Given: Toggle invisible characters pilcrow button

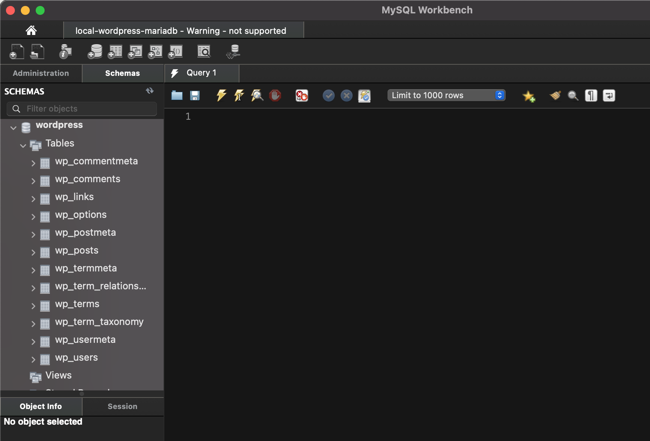Looking at the screenshot, I should 591,96.
